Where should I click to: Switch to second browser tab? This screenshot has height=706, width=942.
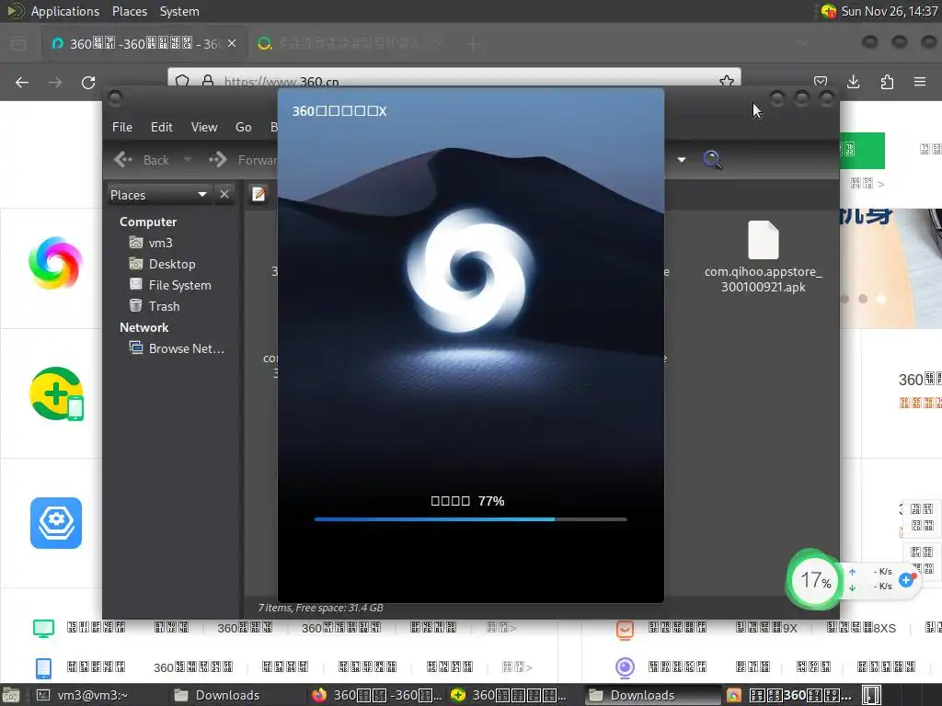click(349, 43)
